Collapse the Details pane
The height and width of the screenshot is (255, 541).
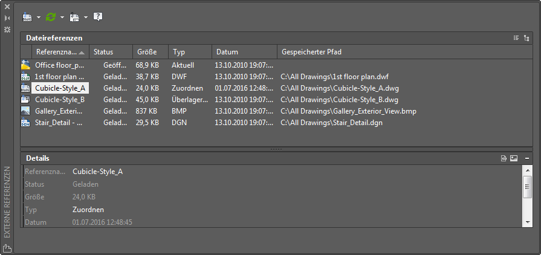(527, 158)
